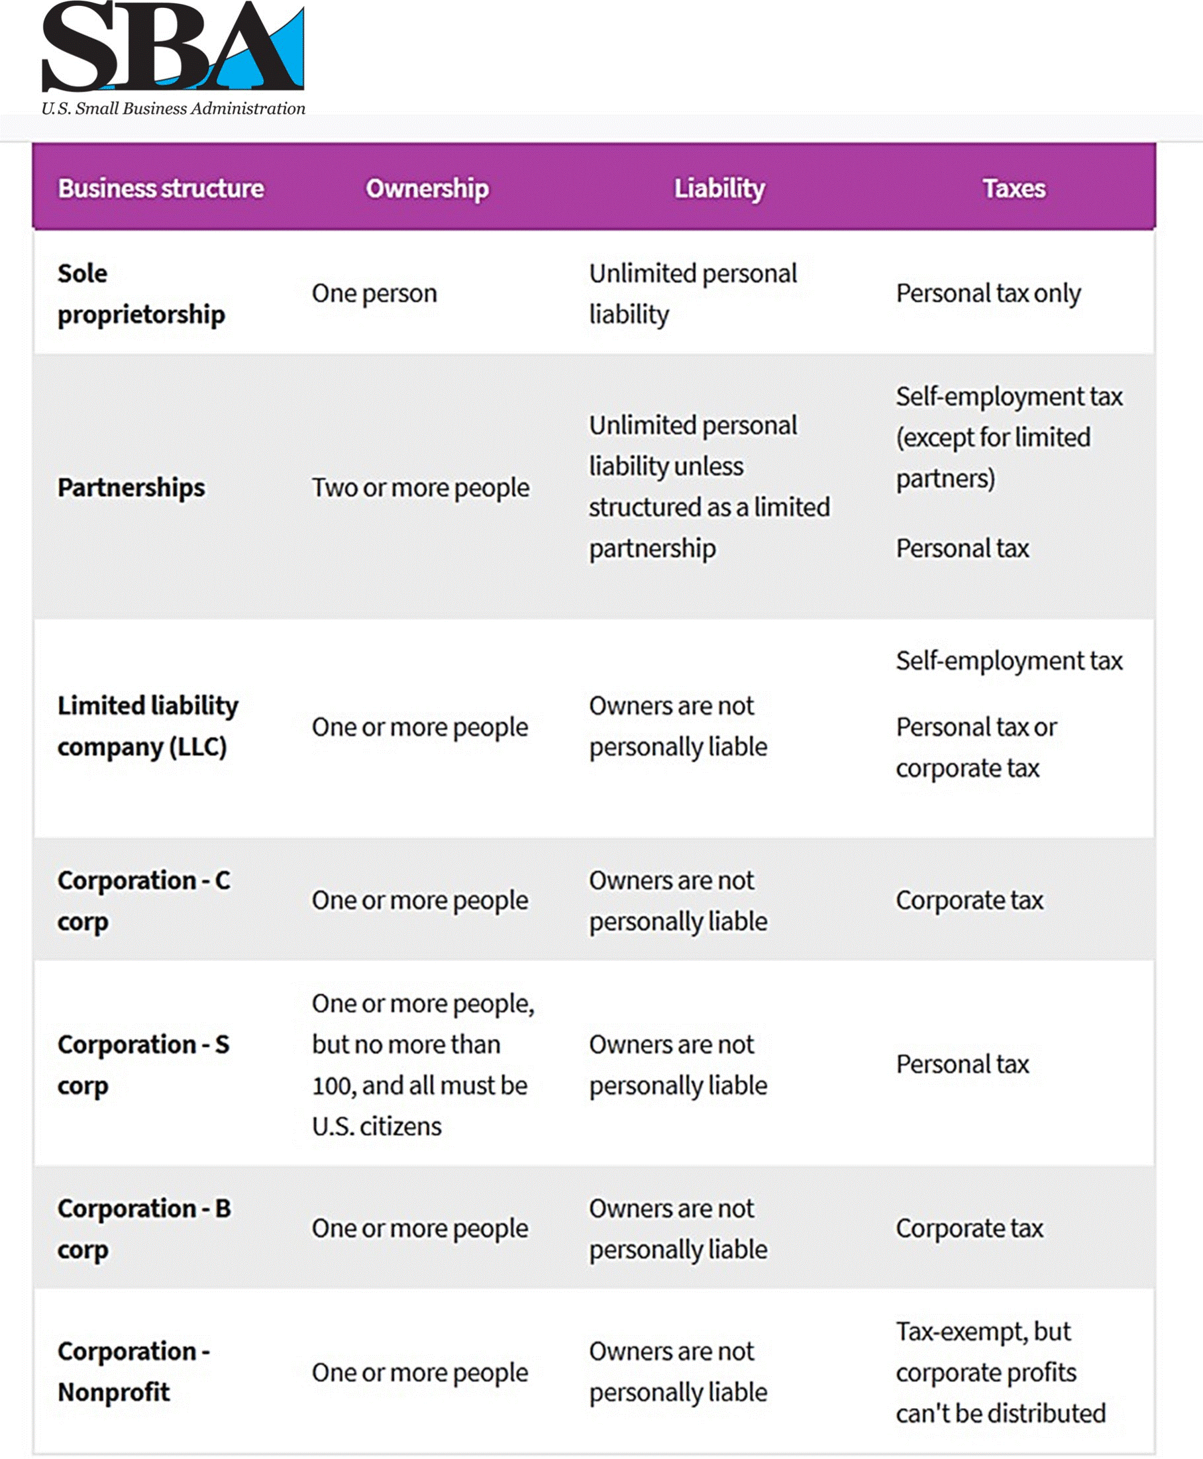This screenshot has height=1459, width=1203.
Task: Select the Taxes column header
Action: [x=1014, y=189]
